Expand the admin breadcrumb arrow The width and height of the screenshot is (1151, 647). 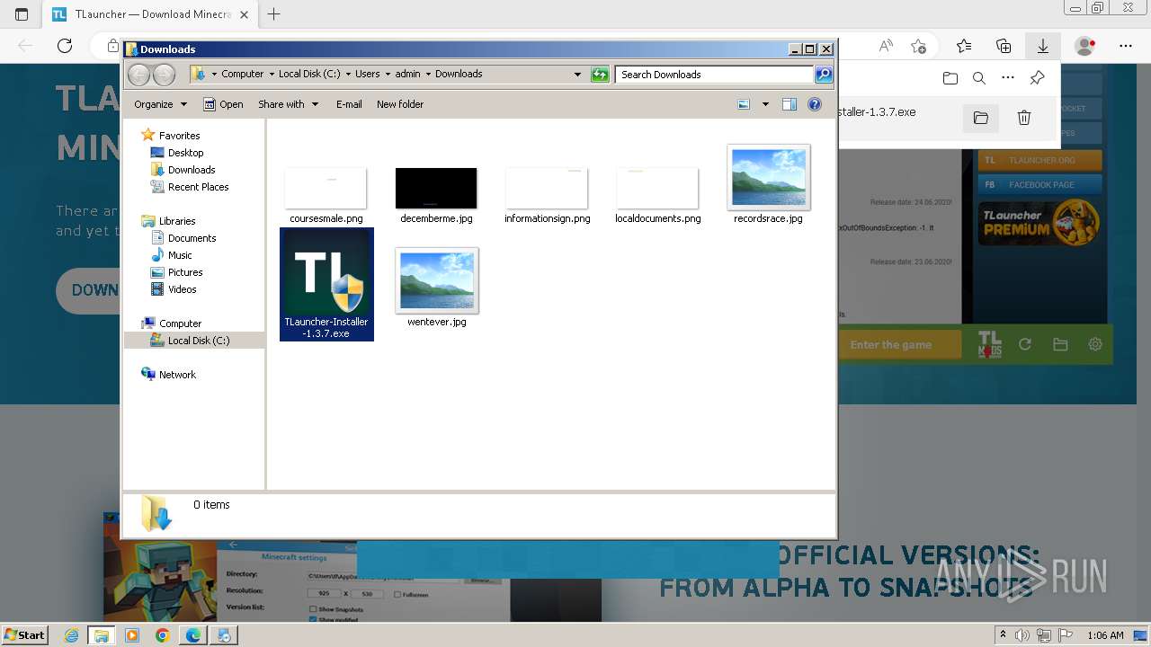tap(427, 75)
